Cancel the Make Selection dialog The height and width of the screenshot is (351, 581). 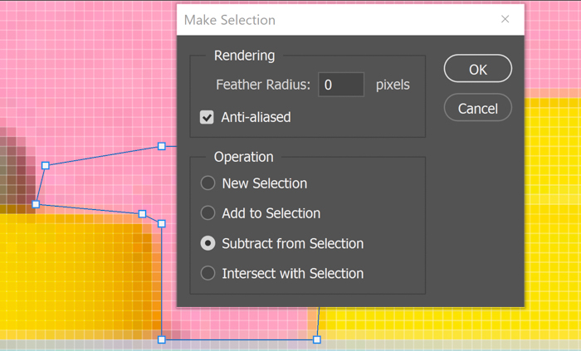(x=477, y=108)
